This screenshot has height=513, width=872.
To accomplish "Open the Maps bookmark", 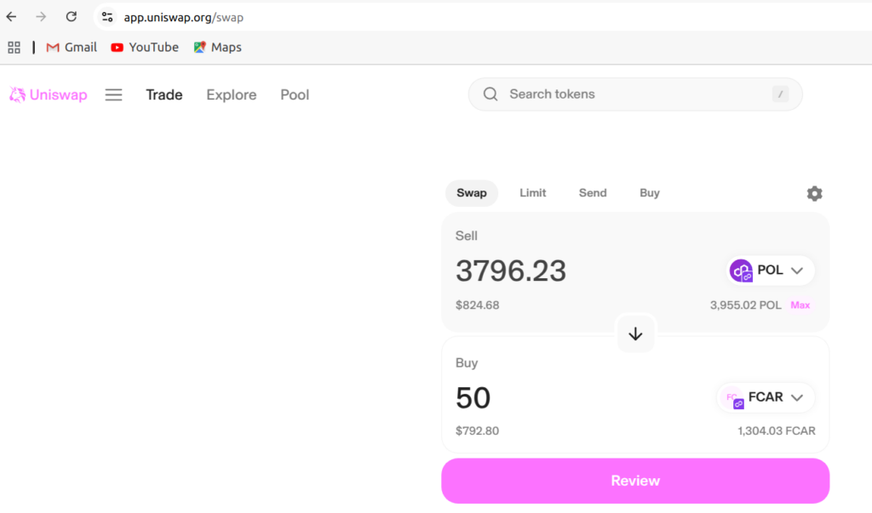I will coord(217,48).
